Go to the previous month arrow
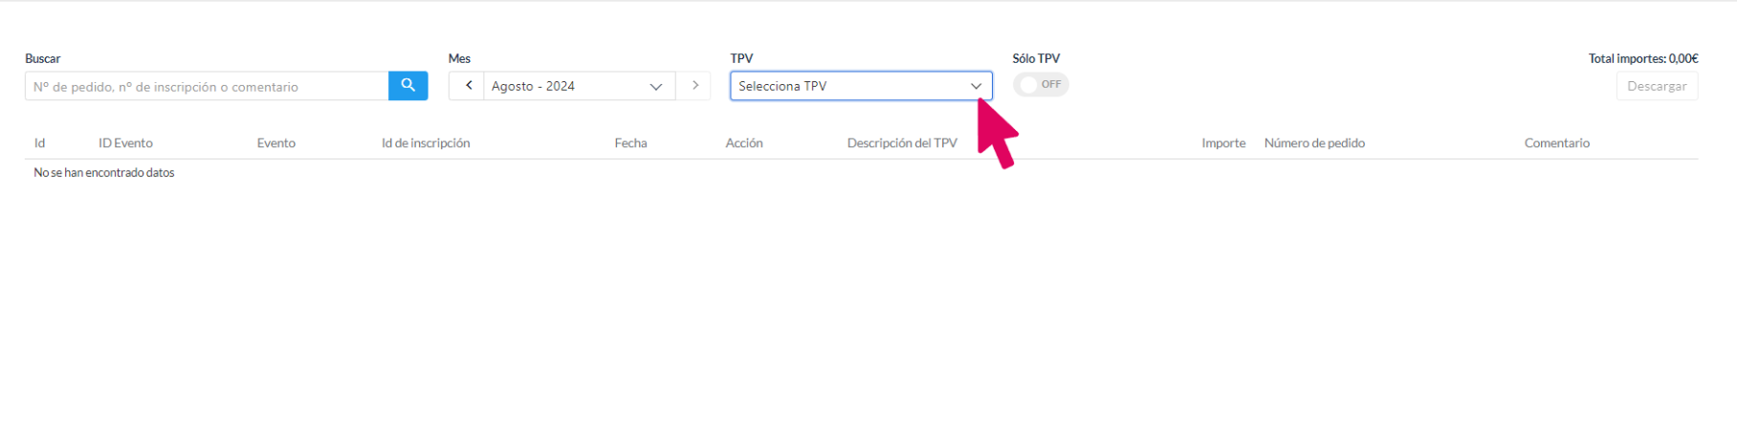Viewport: 1737px width, 447px height. [467, 86]
